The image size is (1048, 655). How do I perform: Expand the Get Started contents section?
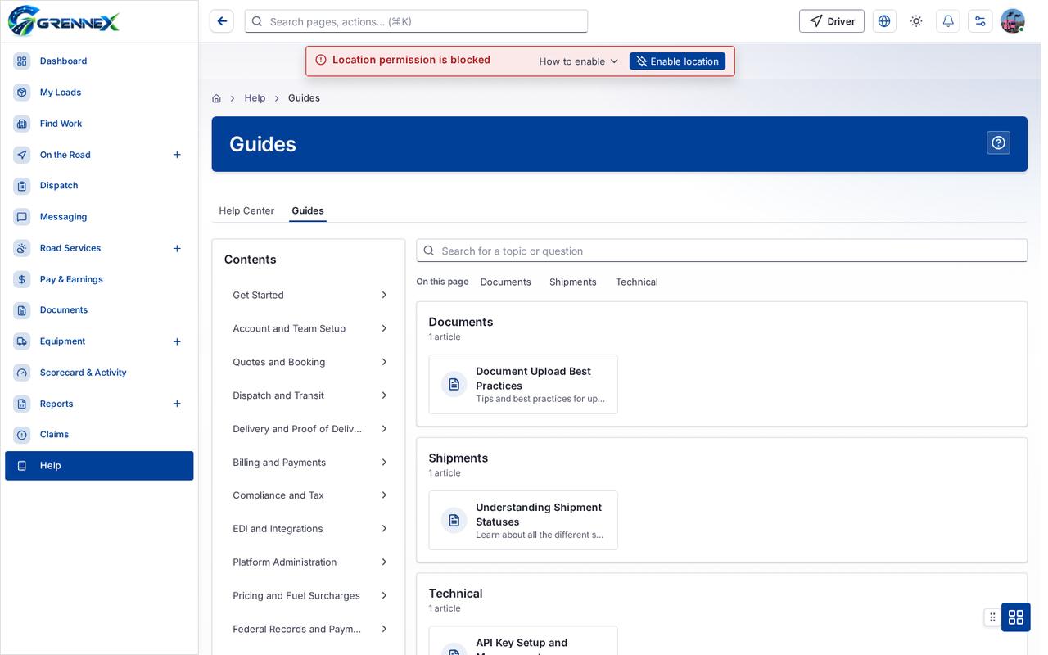(x=309, y=296)
